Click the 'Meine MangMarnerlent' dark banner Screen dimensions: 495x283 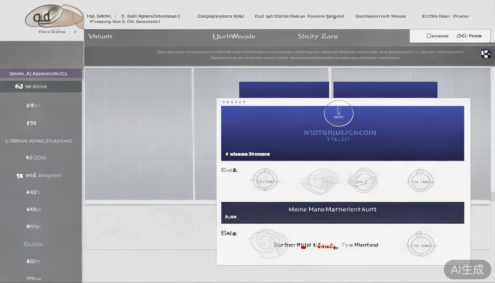pos(342,212)
